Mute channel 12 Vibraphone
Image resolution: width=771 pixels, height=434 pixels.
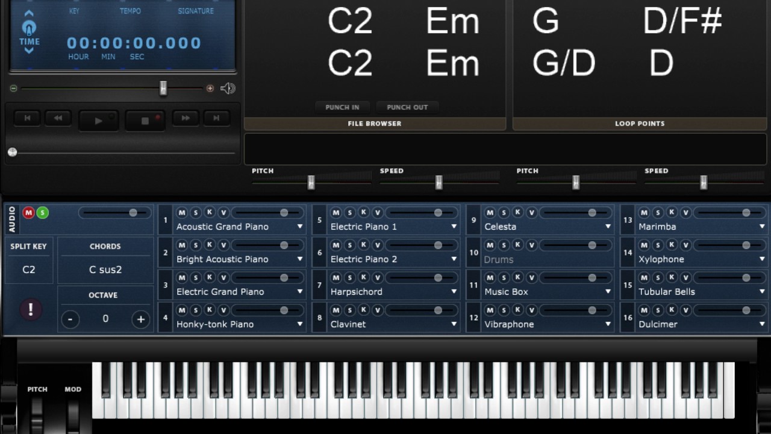[490, 310]
